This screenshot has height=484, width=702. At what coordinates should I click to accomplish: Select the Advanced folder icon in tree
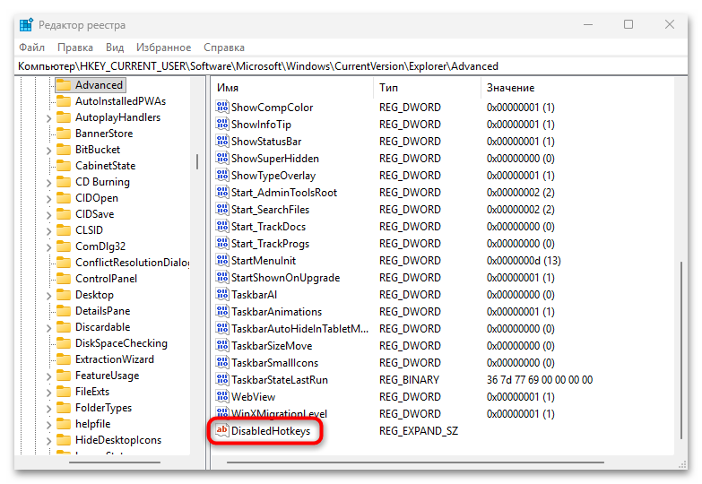tap(64, 85)
